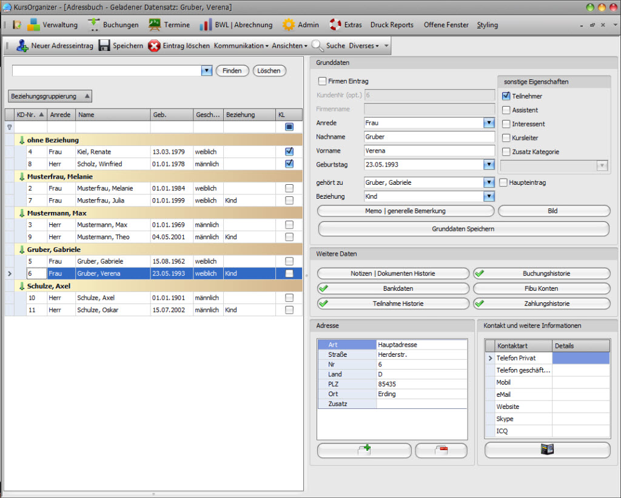The image size is (621, 498).
Task: Click the Finden button
Action: click(232, 71)
